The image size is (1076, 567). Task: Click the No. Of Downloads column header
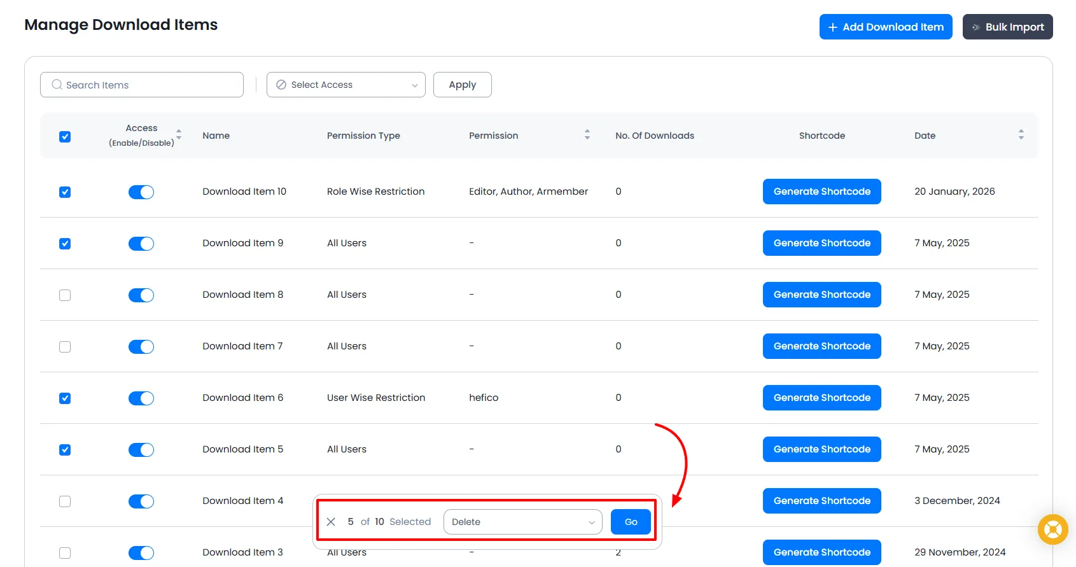pyautogui.click(x=655, y=136)
